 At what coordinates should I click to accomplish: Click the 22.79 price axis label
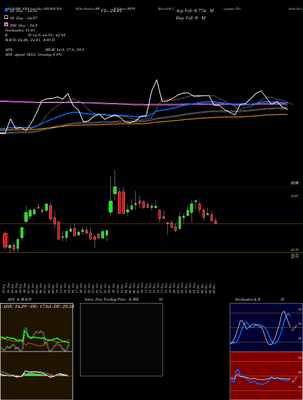coord(295,250)
